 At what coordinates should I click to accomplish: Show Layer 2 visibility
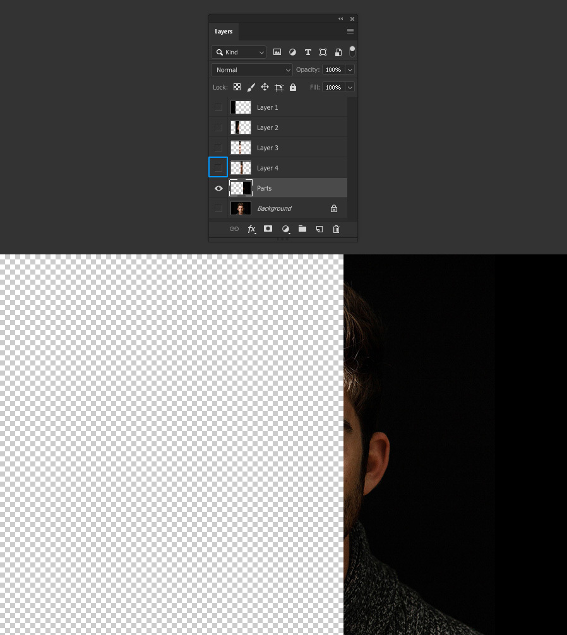pyautogui.click(x=218, y=128)
